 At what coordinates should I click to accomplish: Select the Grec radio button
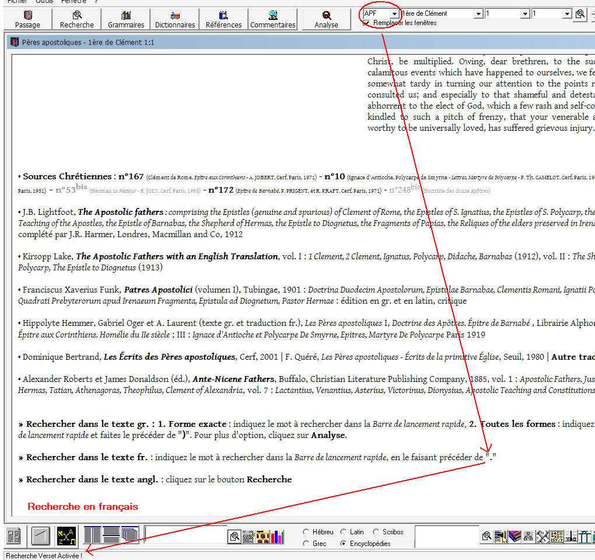[x=306, y=544]
